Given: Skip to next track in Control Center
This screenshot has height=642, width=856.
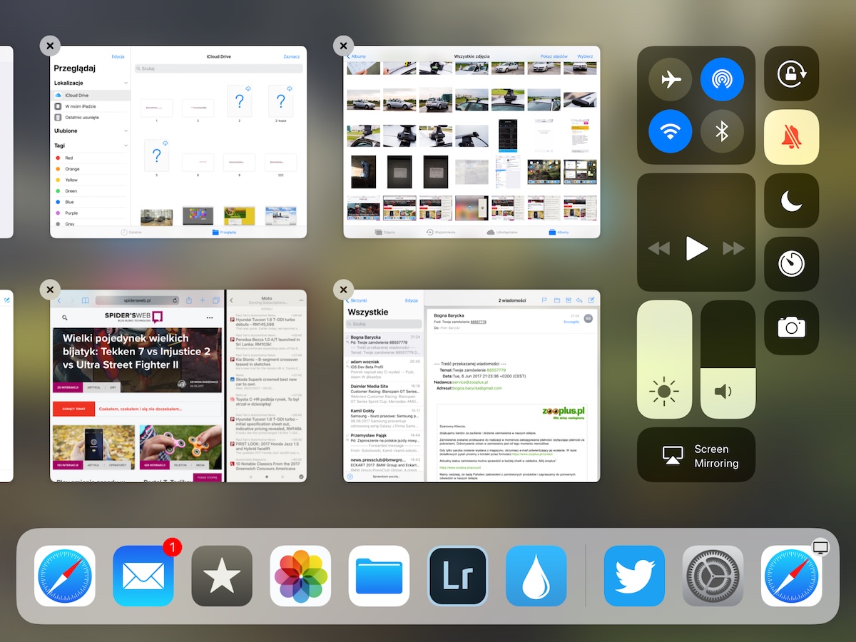Looking at the screenshot, I should [733, 248].
